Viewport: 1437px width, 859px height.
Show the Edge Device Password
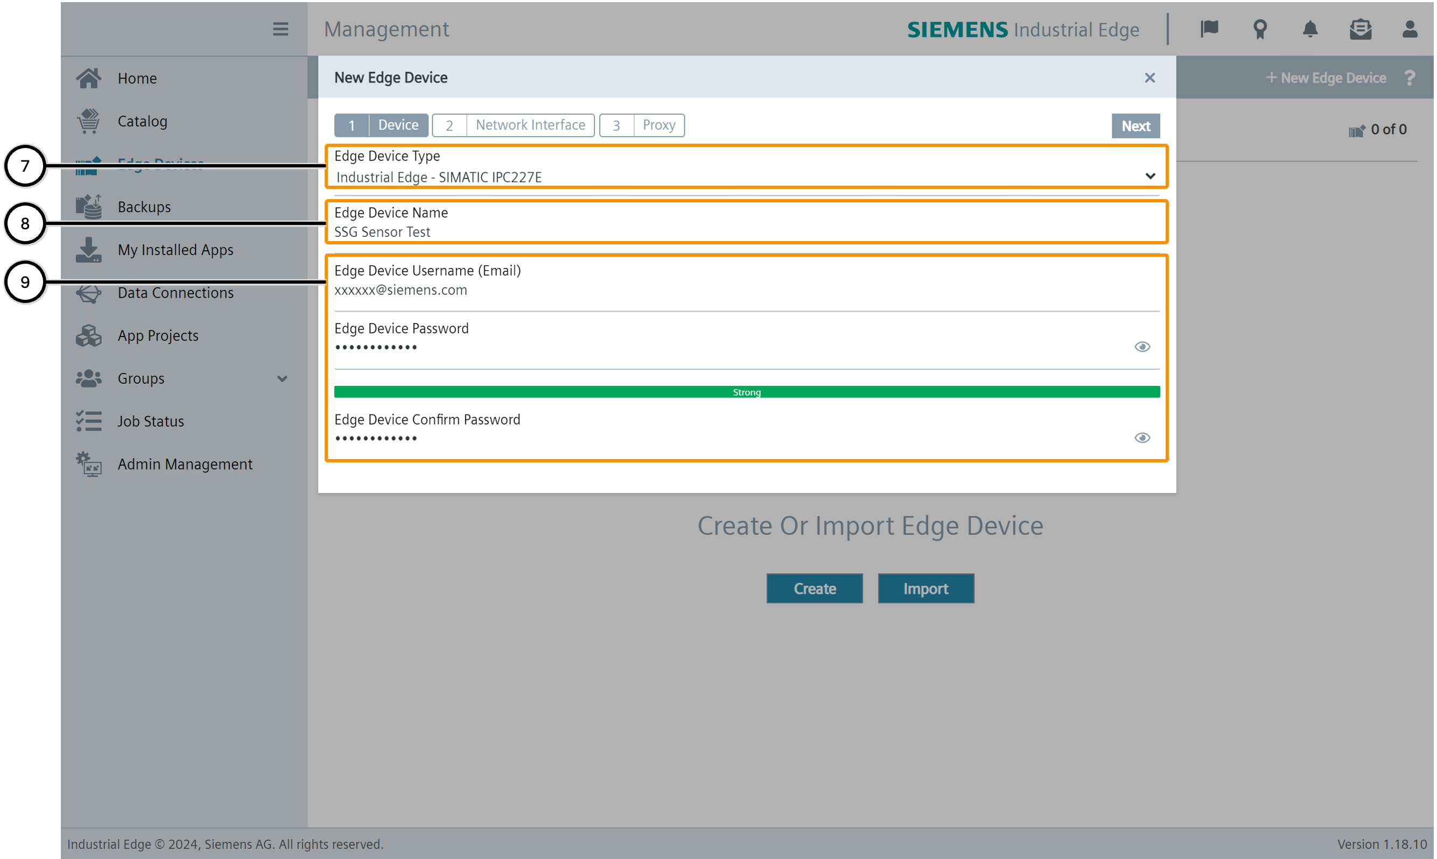pyautogui.click(x=1142, y=347)
